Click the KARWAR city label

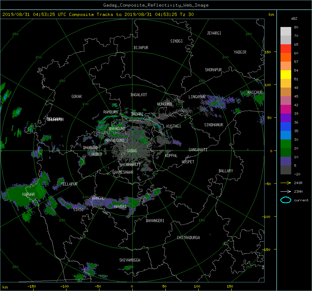tap(28, 194)
